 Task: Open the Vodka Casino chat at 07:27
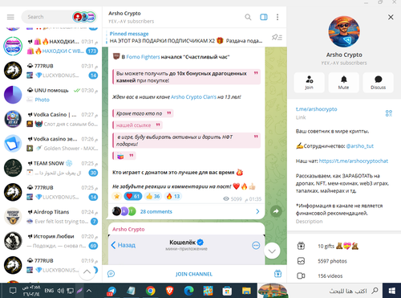[51, 119]
